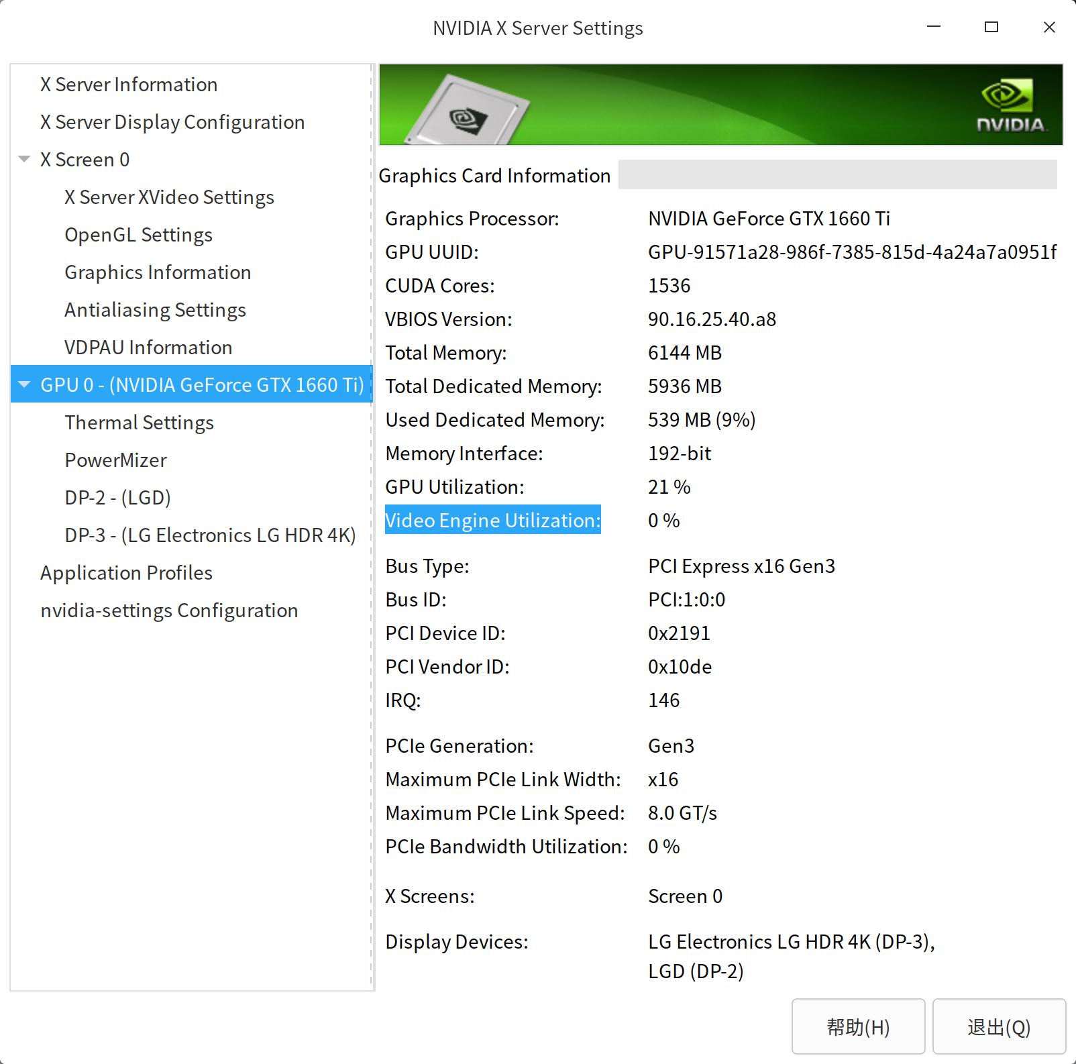Viewport: 1076px width, 1064px height.
Task: Click the 退出(Q) quit button
Action: tap(999, 1026)
